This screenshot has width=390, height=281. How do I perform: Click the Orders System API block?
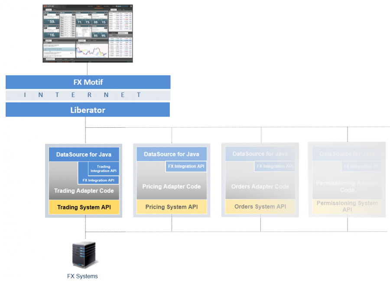[260, 207]
